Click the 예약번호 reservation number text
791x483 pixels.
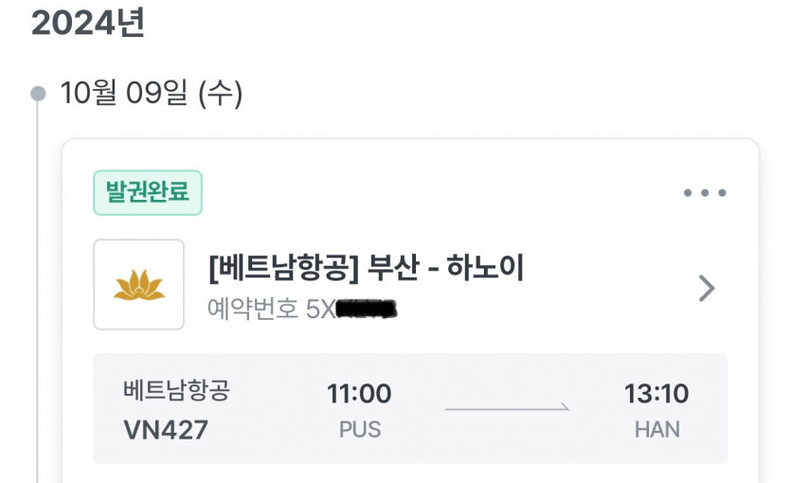301,309
